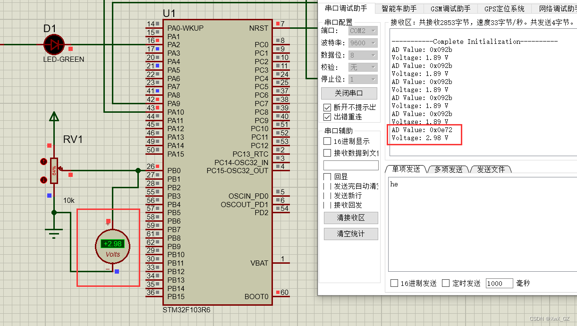Open the GSM调试助手 tab
This screenshot has width=577, height=326.
(450, 8)
